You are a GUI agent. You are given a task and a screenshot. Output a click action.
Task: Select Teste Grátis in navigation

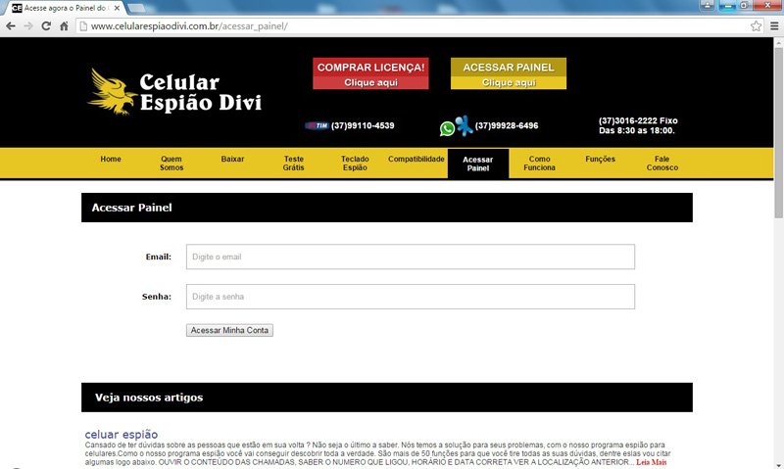294,164
